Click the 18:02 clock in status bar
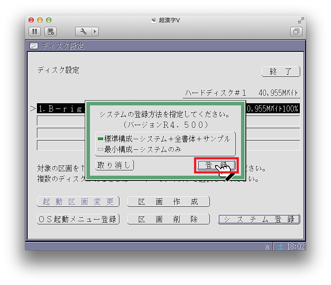 (x=295, y=247)
